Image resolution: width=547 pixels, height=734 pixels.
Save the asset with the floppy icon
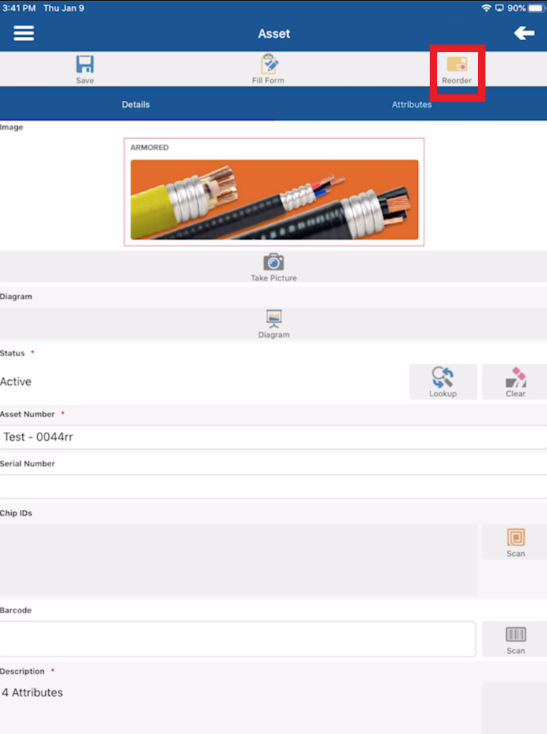tap(85, 64)
